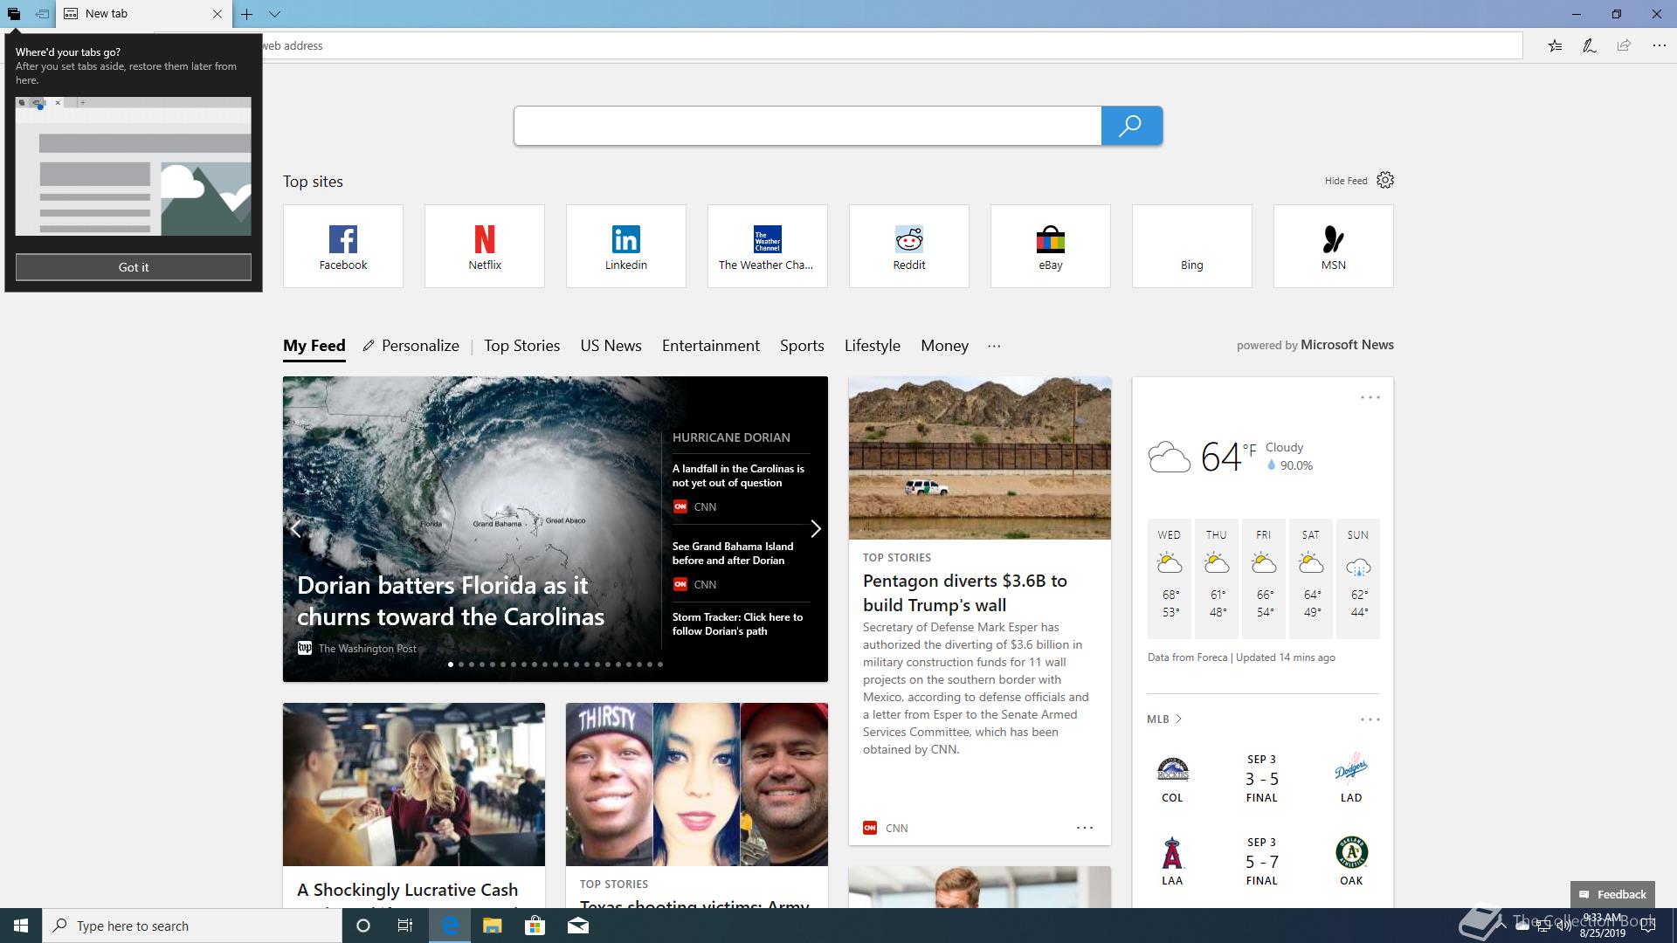Open COL vs LAD game score
This screenshot has width=1677, height=943.
tap(1262, 778)
